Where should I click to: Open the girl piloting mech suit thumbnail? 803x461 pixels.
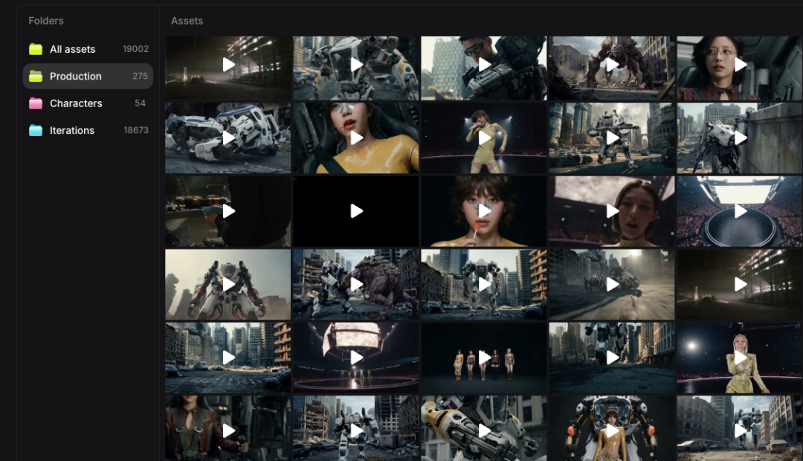pyautogui.click(x=612, y=428)
